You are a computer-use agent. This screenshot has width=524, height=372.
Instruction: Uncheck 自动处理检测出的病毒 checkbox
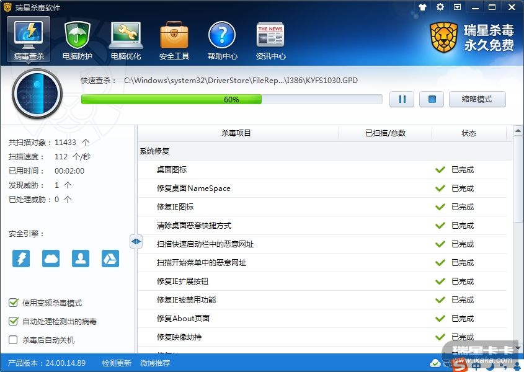(14, 321)
